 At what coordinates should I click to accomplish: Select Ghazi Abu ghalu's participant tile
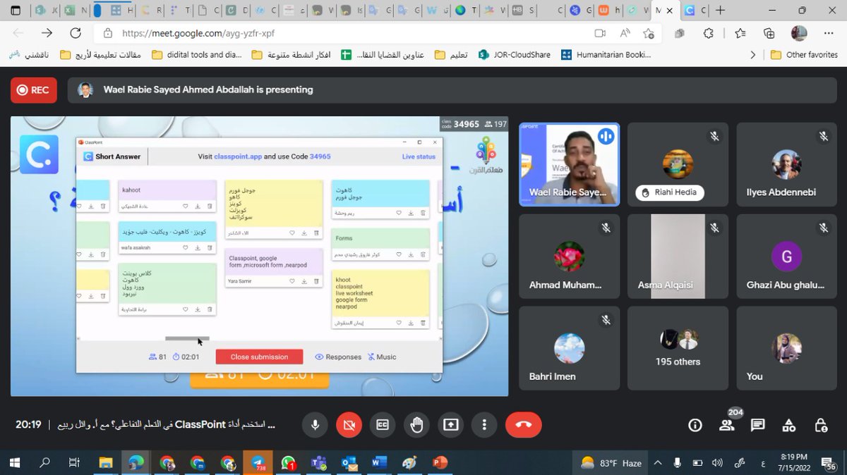[x=787, y=256]
